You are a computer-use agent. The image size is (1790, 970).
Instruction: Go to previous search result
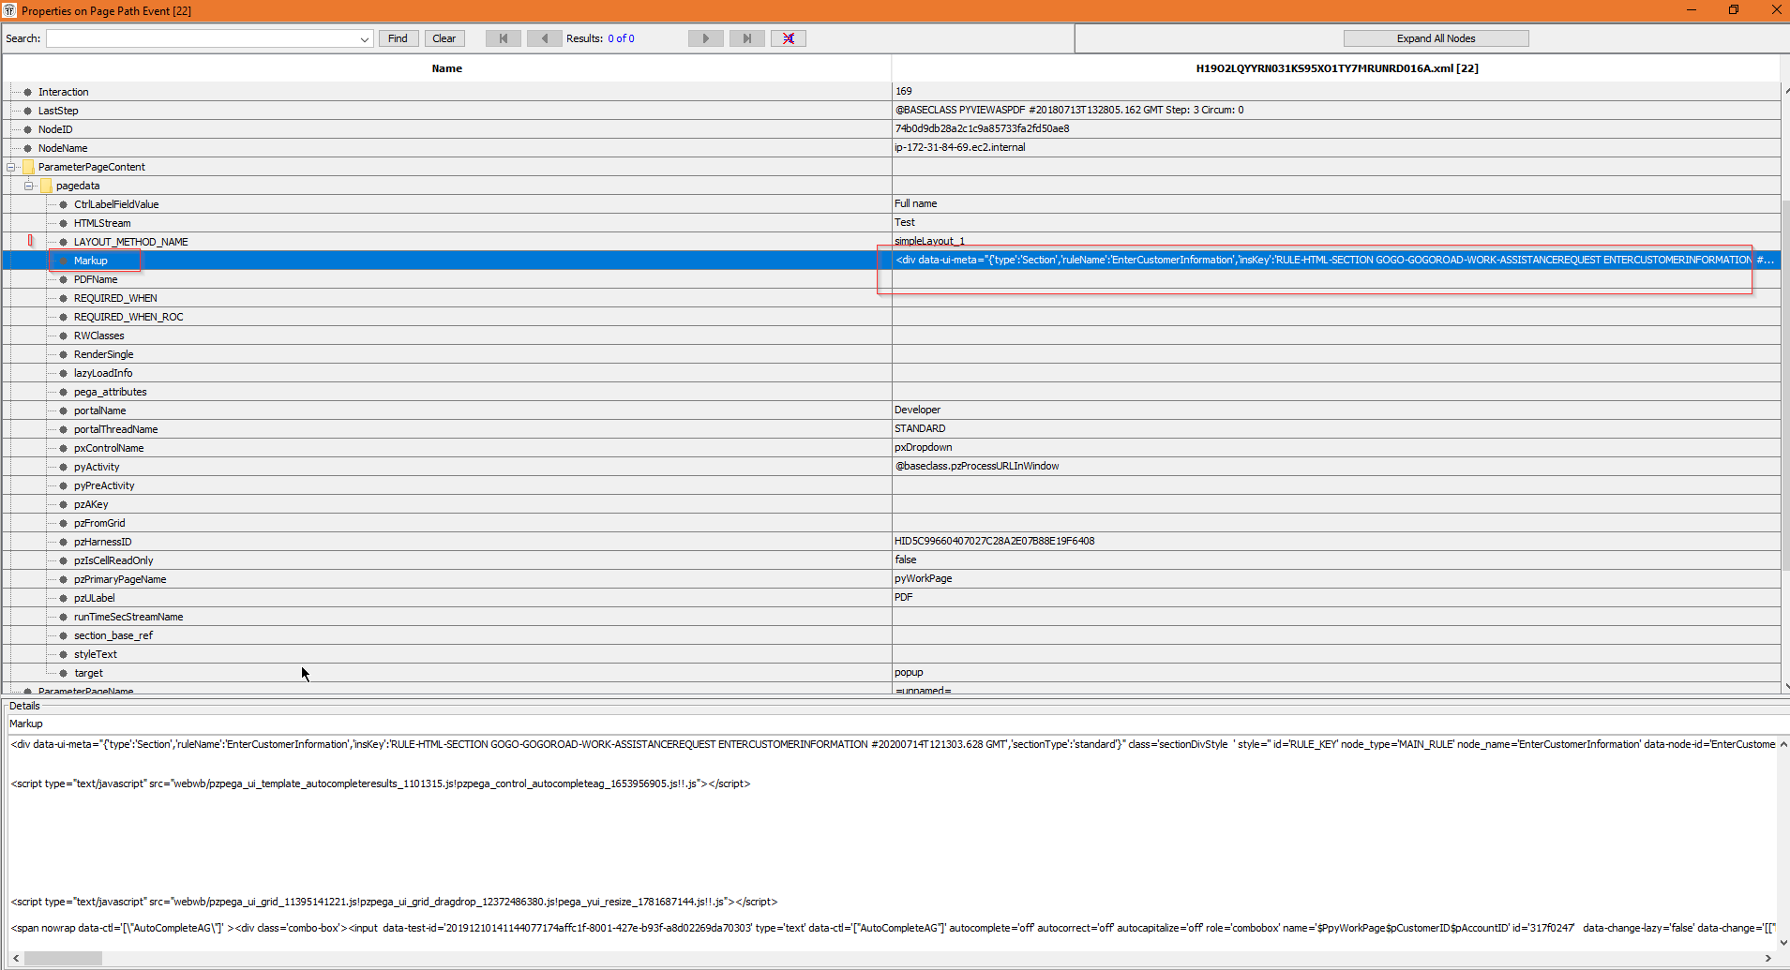pyautogui.click(x=545, y=38)
